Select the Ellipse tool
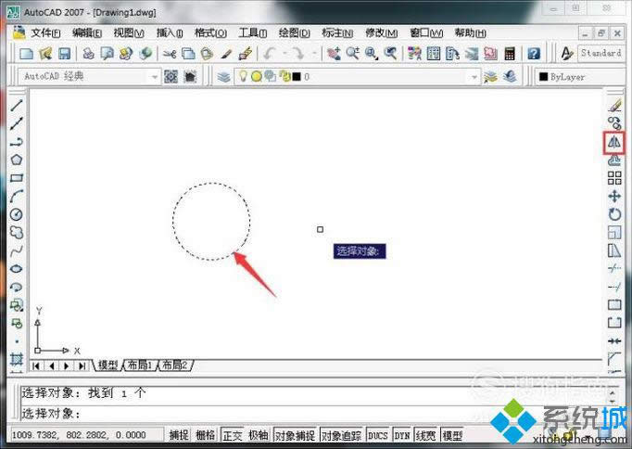This screenshot has width=632, height=449. [x=17, y=269]
